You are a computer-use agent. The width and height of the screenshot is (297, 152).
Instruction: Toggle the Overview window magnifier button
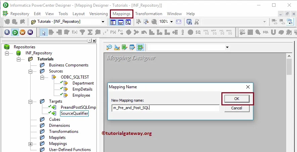pos(128,22)
